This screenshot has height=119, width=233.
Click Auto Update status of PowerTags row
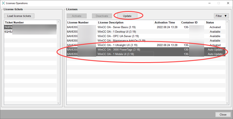point(215,50)
